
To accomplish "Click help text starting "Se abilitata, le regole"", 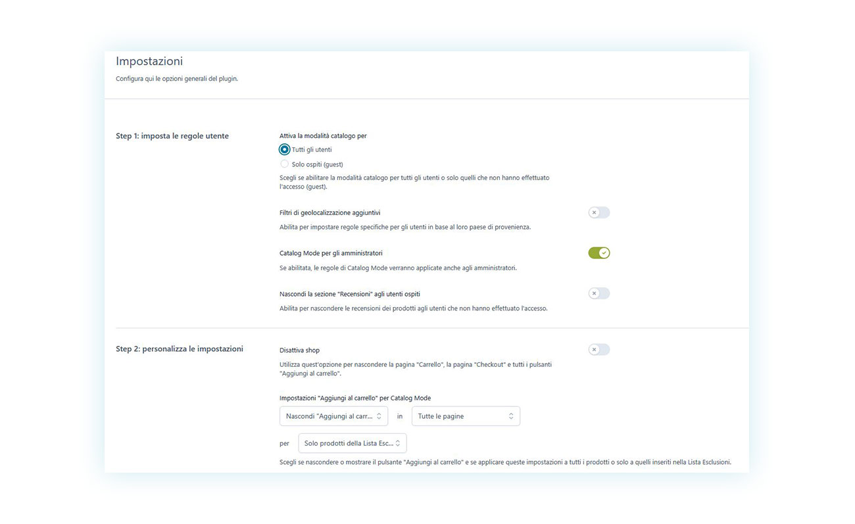I will click(x=398, y=268).
